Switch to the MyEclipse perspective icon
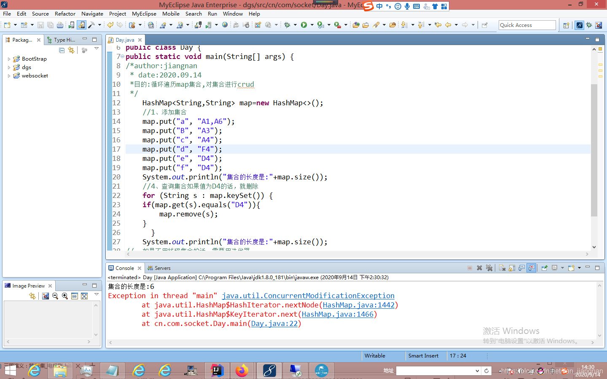 (580, 25)
